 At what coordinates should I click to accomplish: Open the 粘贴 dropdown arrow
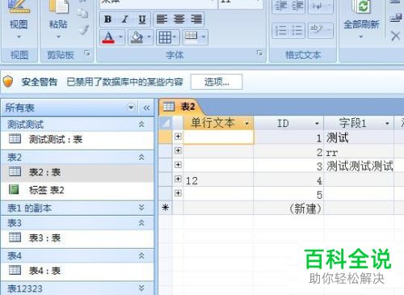pyautogui.click(x=58, y=36)
